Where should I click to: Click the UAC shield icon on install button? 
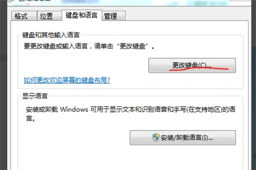point(156,137)
